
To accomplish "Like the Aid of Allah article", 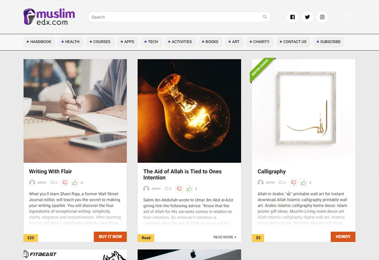I will [189, 189].
